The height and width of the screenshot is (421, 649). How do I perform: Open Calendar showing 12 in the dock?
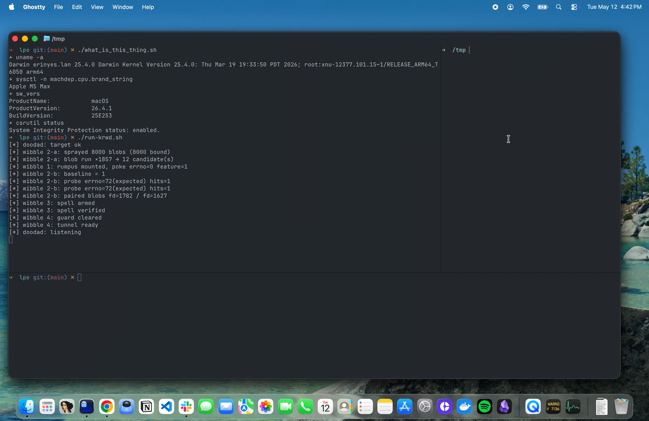[325, 407]
